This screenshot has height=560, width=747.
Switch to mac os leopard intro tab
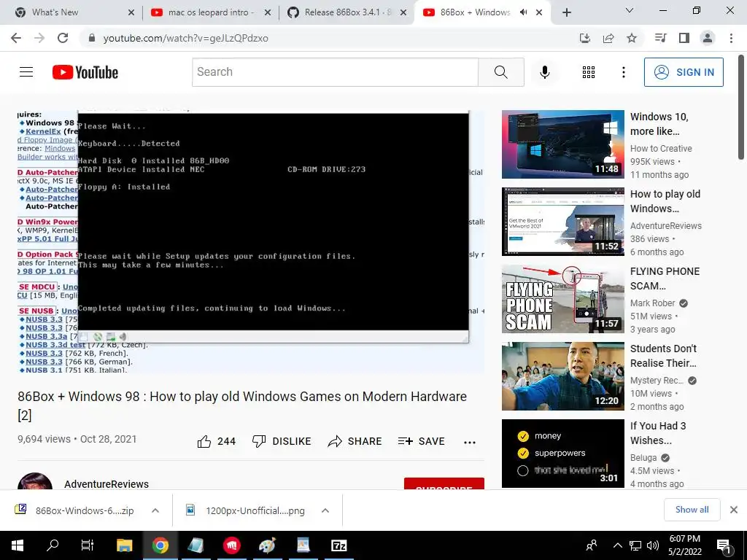[211, 12]
